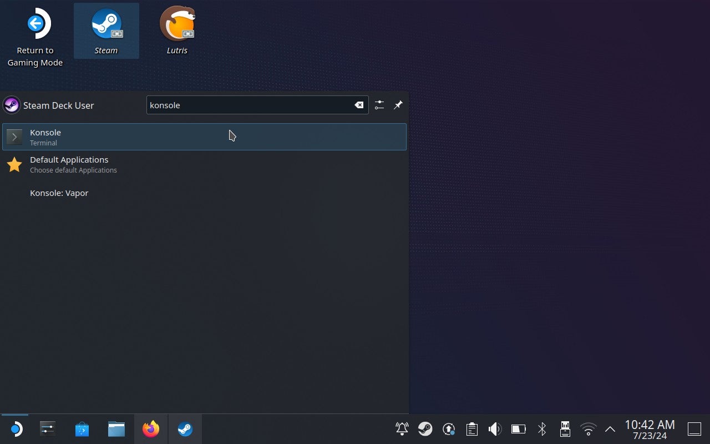
Task: Clear the konsole search text
Action: click(x=359, y=104)
